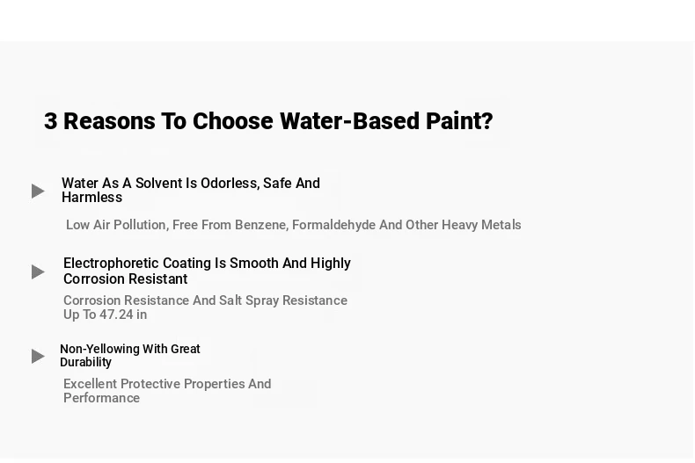The height and width of the screenshot is (463, 695).
Task: Expand the Water As A Solvent item
Action: tap(191, 190)
